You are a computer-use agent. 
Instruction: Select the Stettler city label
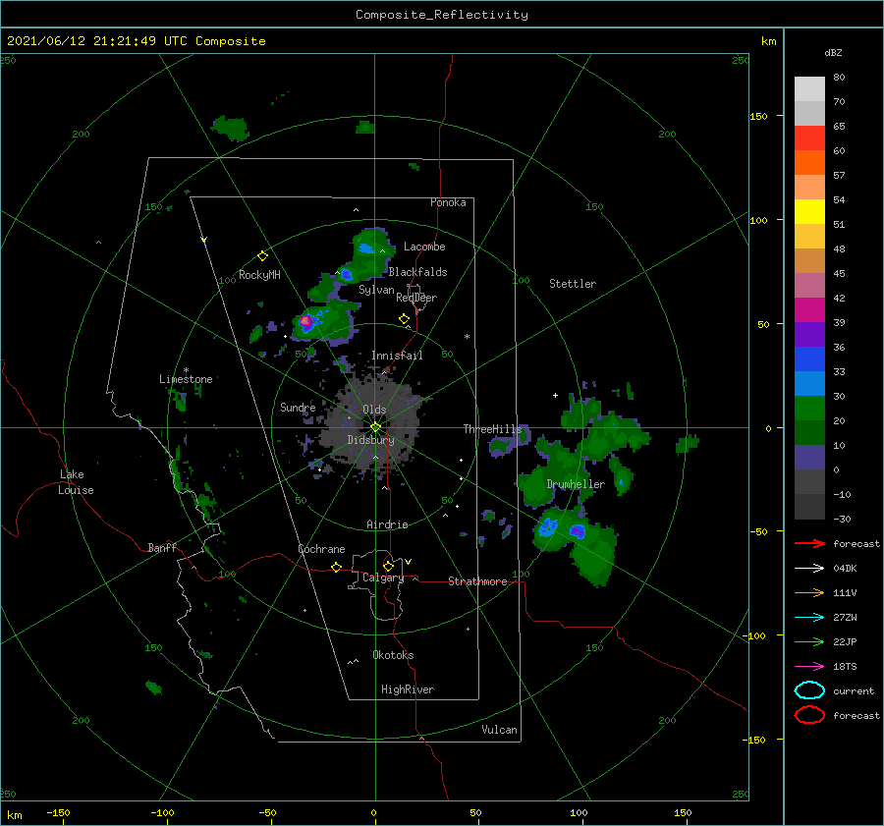(573, 284)
